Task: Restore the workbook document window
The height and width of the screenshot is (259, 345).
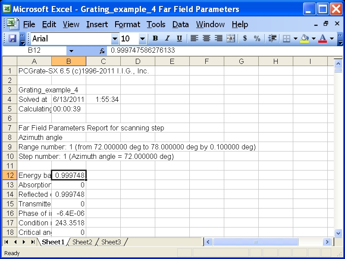Action: pos(326,24)
